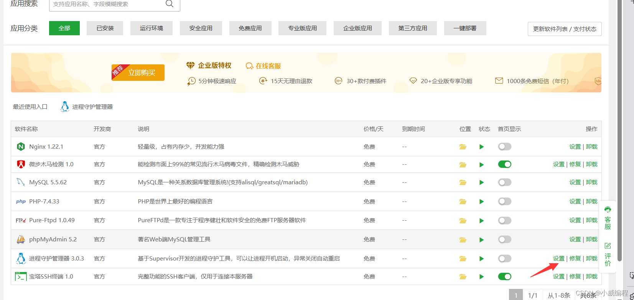Click the 宝塔SSH终端 terminal icon
This screenshot has width=634, height=300.
pyautogui.click(x=21, y=277)
